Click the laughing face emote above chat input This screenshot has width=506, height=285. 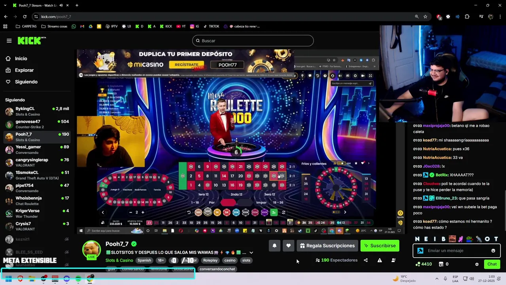coord(452,239)
